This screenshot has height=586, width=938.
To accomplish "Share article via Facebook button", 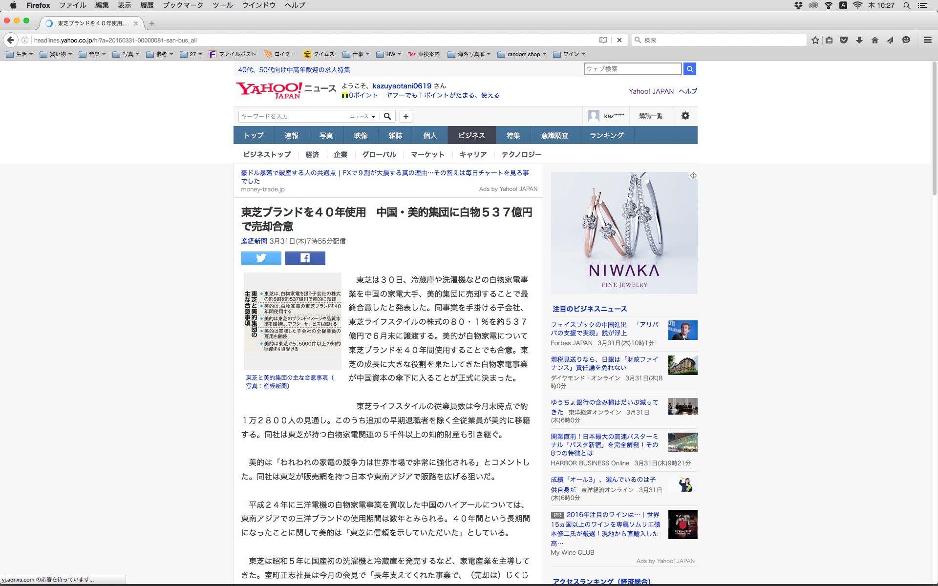I will click(305, 258).
